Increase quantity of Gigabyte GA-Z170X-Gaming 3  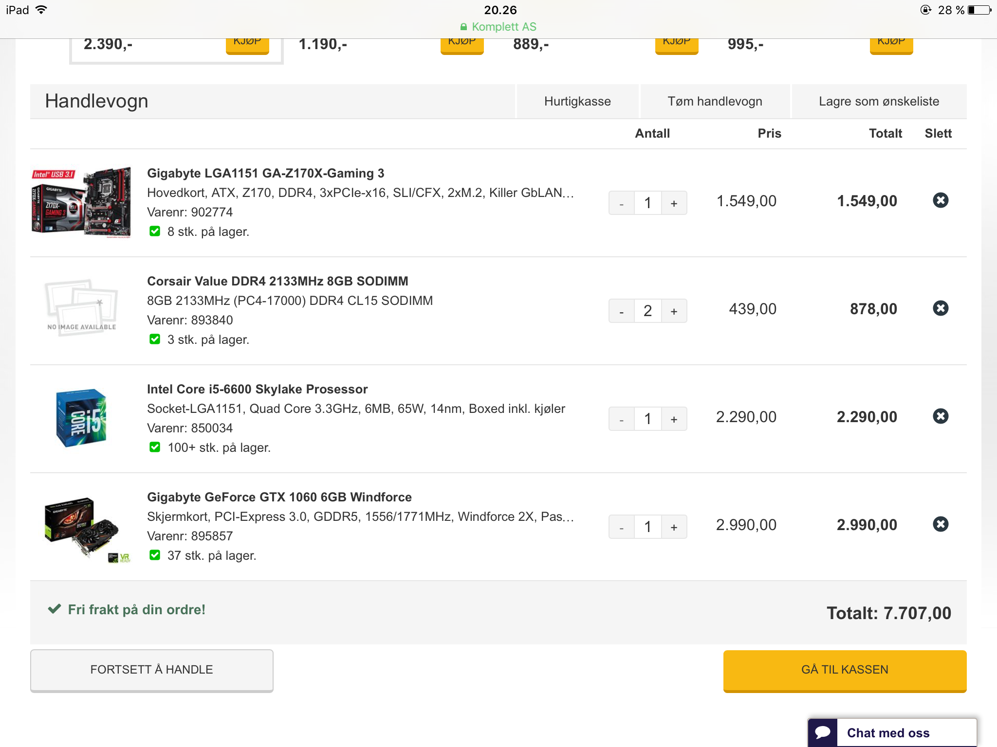[x=674, y=203]
